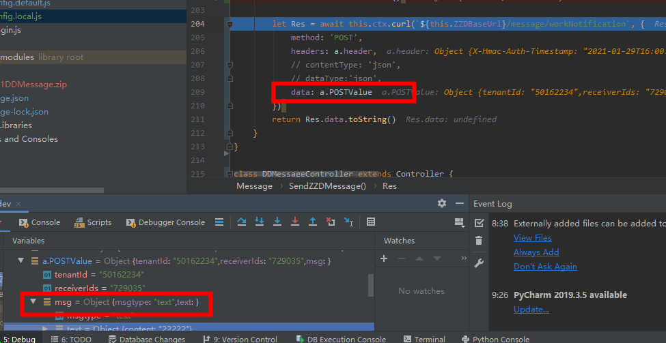Select the Libraries tree node
666x343 pixels.
coord(16,125)
